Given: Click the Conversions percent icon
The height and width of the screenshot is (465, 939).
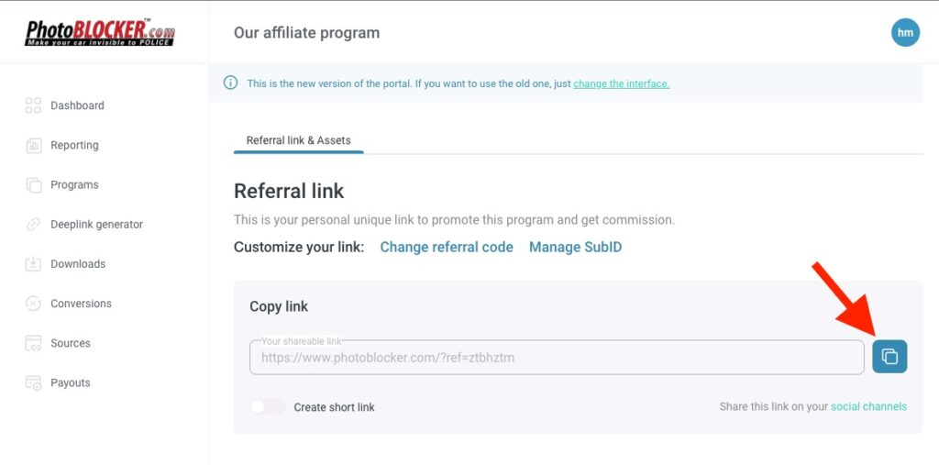Looking at the screenshot, I should (34, 304).
